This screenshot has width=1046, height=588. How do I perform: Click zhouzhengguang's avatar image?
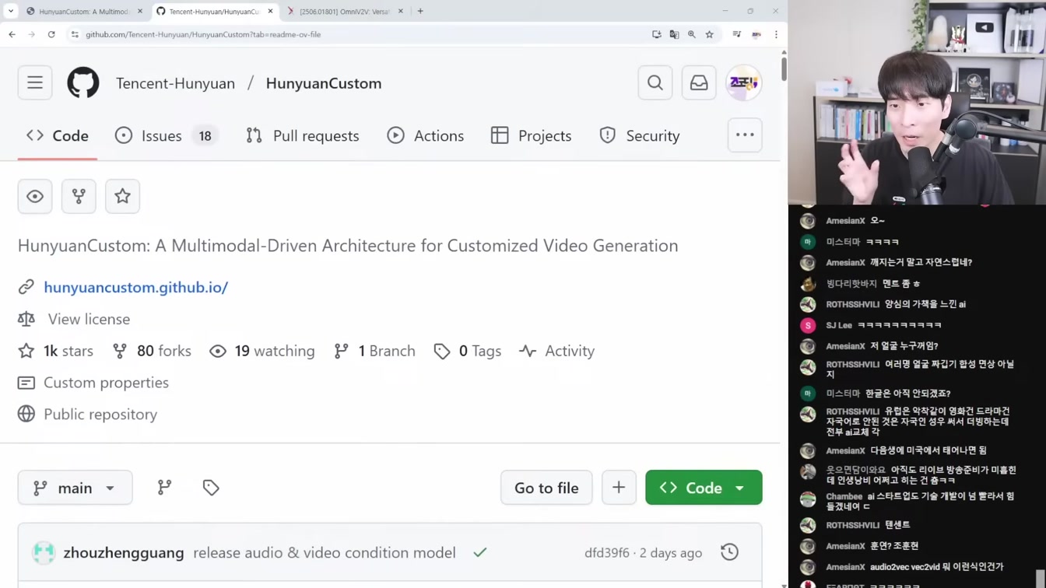pyautogui.click(x=44, y=552)
